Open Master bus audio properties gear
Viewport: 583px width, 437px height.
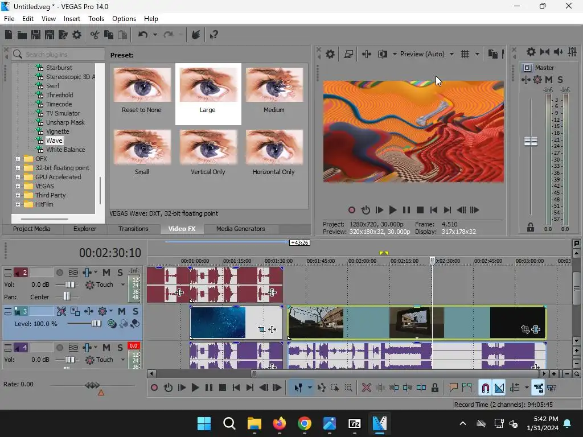[531, 52]
